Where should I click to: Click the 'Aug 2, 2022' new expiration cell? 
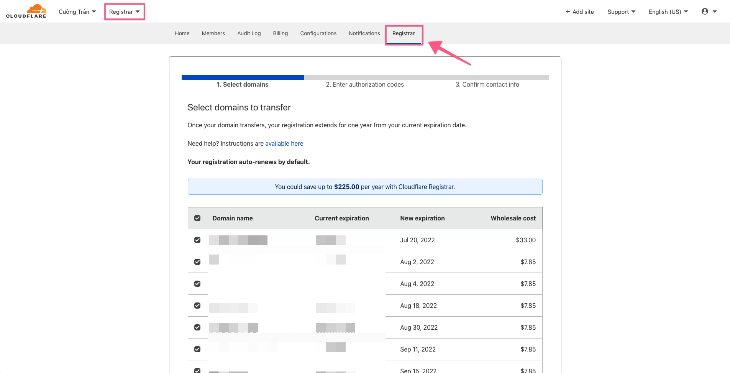[x=417, y=262]
